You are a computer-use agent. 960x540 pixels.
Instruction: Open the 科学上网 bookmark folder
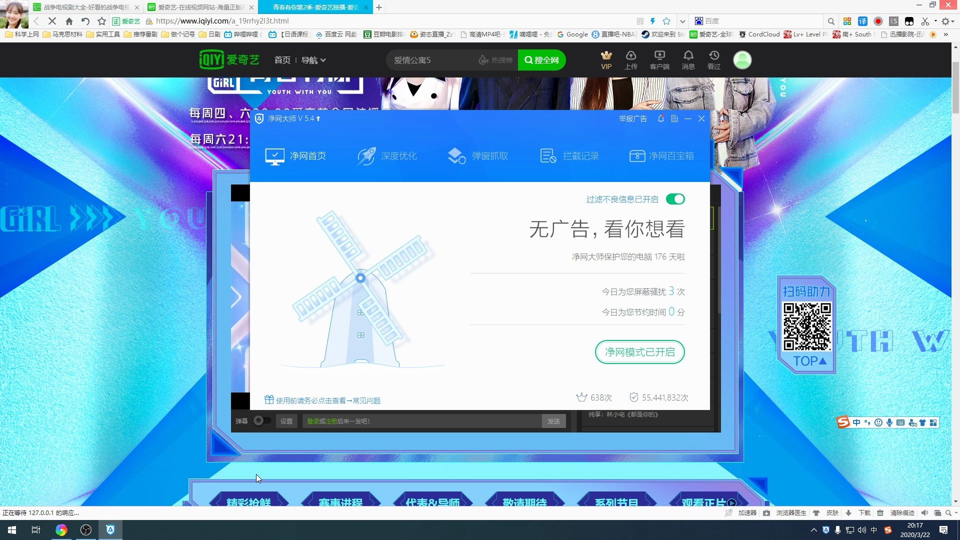pyautogui.click(x=22, y=34)
